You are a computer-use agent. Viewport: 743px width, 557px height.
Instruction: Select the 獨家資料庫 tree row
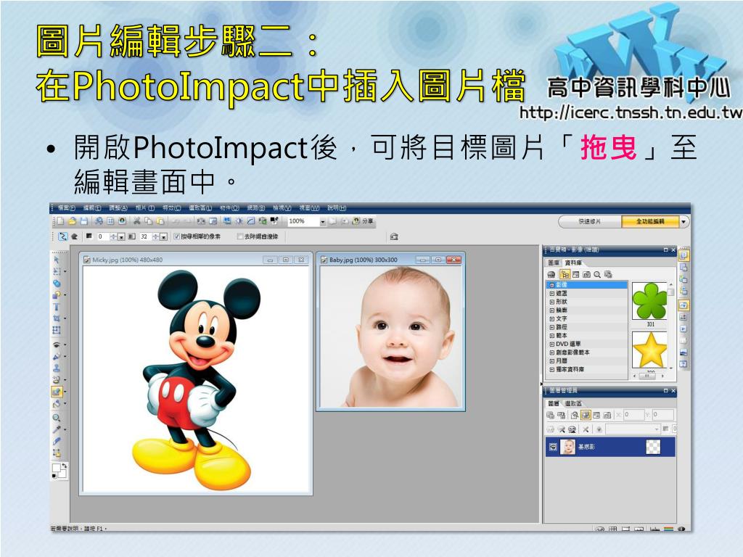(588, 369)
